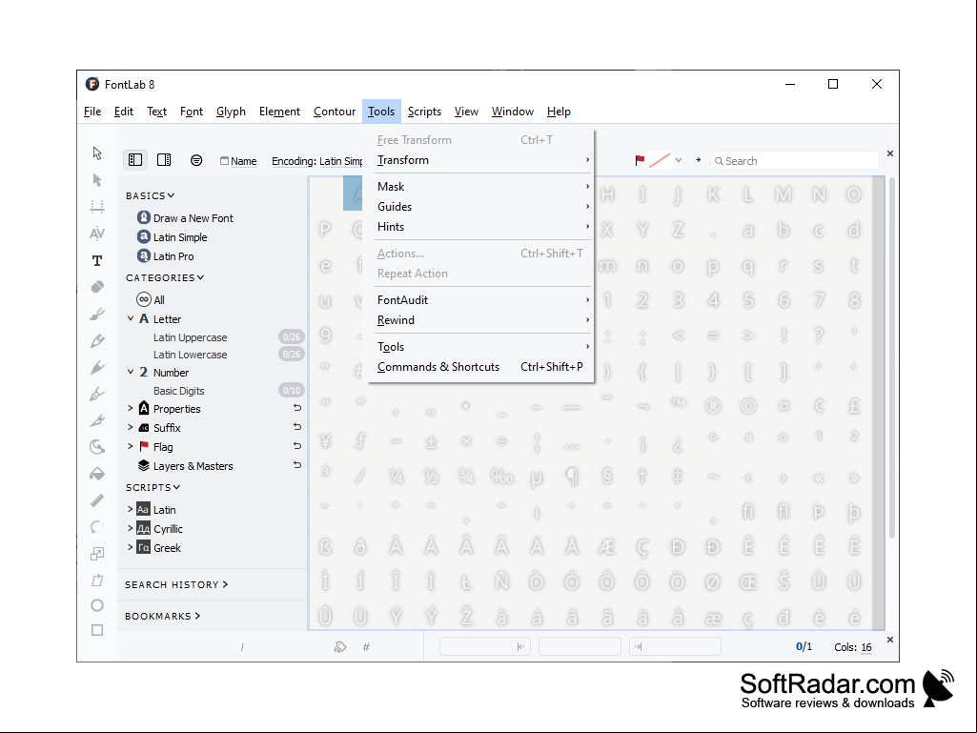The height and width of the screenshot is (733, 977).
Task: Expand the BOOKMARKS section
Action: coord(163,616)
